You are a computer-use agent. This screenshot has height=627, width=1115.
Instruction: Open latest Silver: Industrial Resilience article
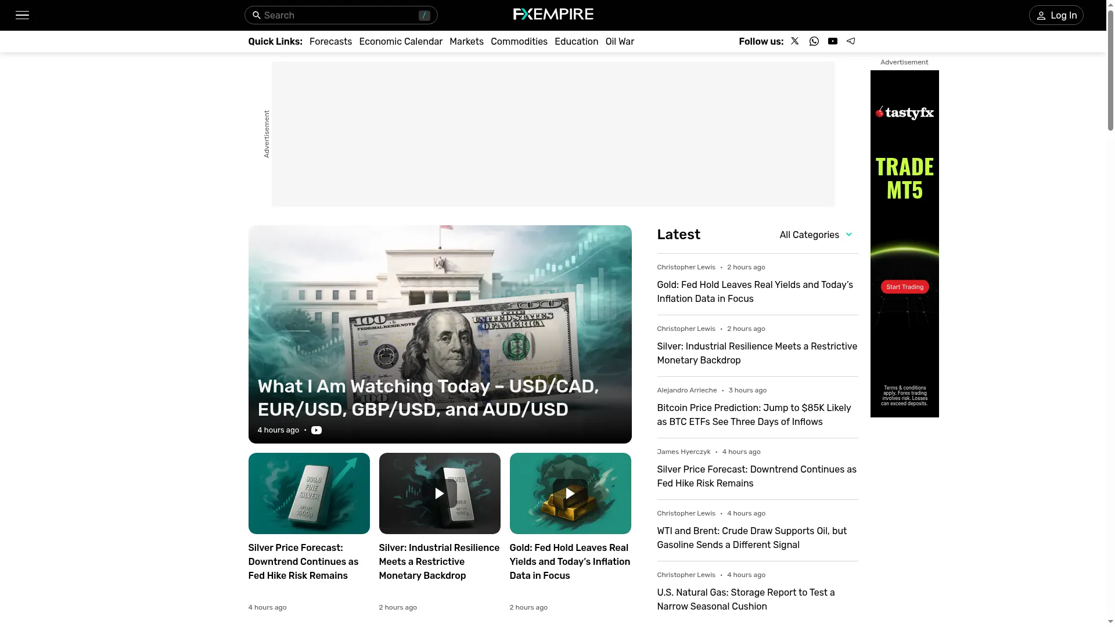757,353
